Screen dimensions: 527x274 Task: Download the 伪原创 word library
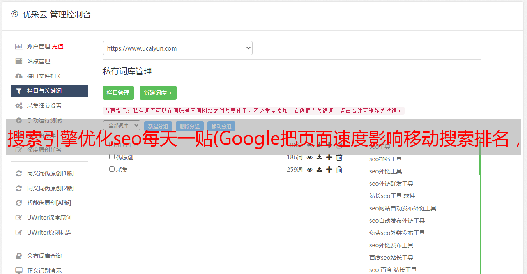pos(319,157)
